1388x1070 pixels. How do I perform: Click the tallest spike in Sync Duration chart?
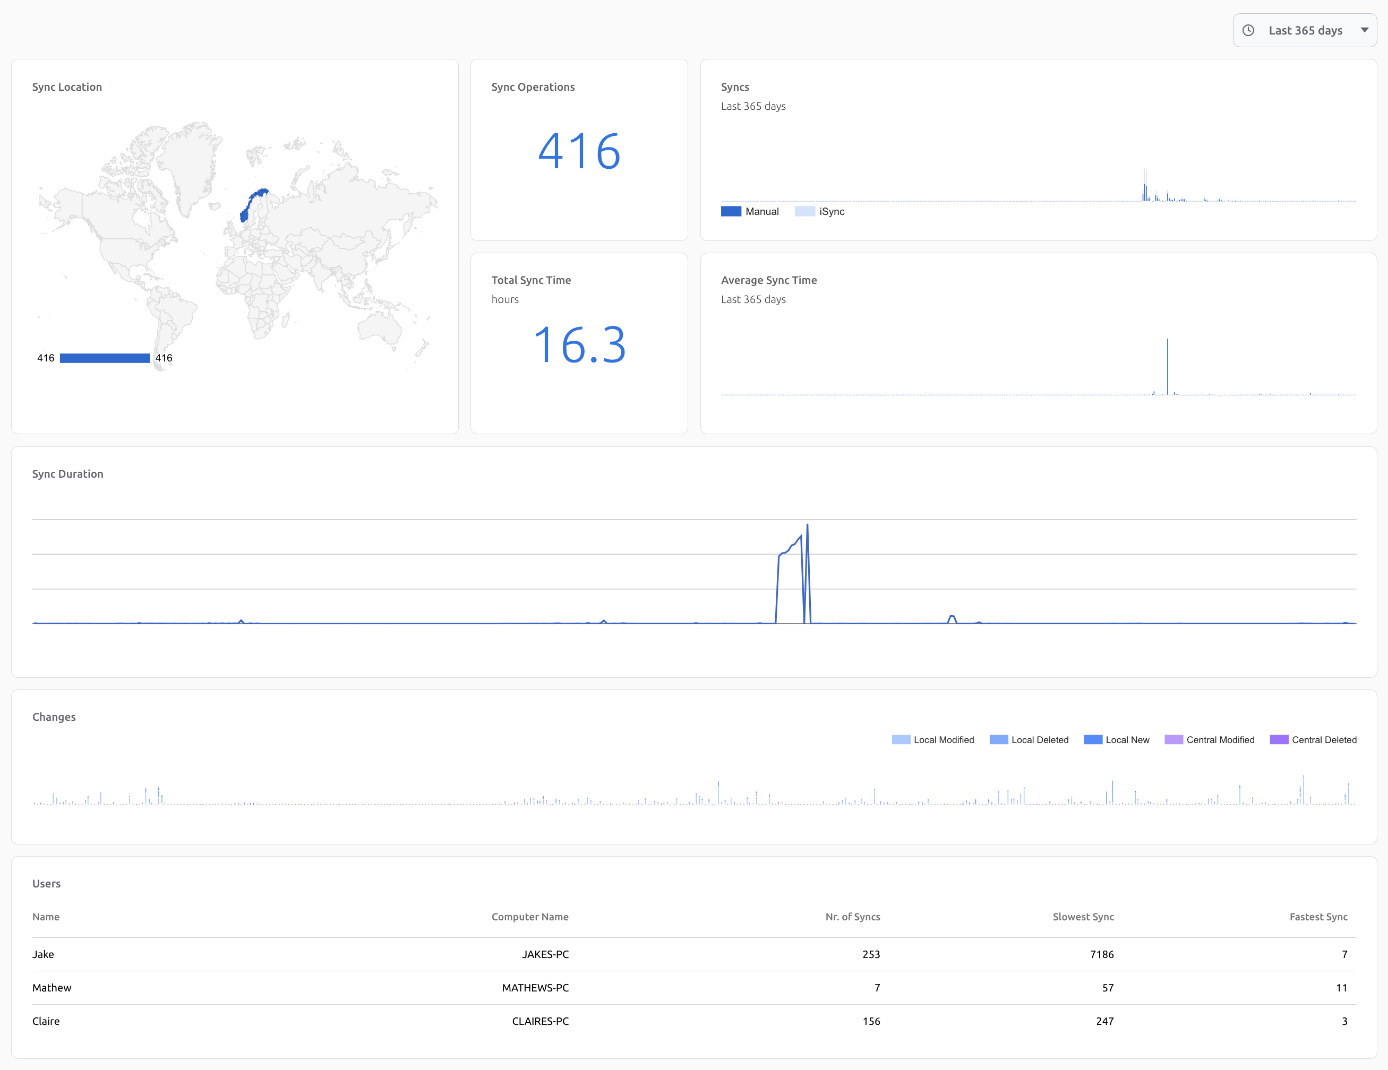[807, 526]
